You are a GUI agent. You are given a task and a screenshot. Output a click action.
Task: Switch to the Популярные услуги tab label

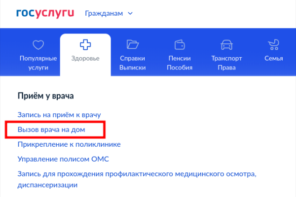coord(38,63)
